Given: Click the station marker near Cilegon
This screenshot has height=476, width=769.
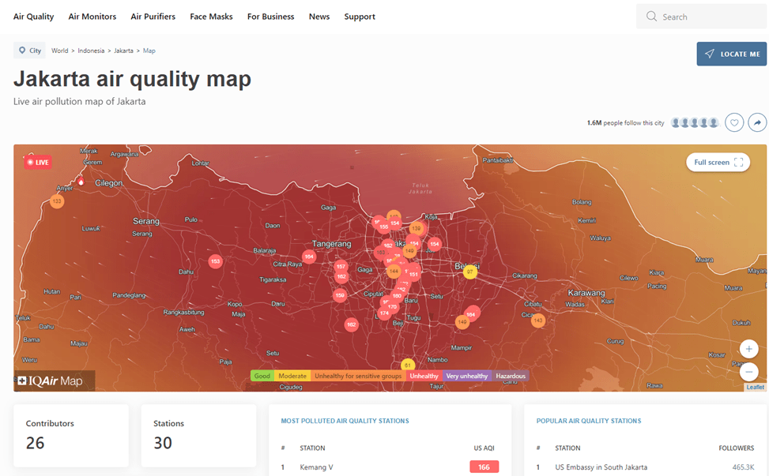Looking at the screenshot, I should click(x=56, y=201).
